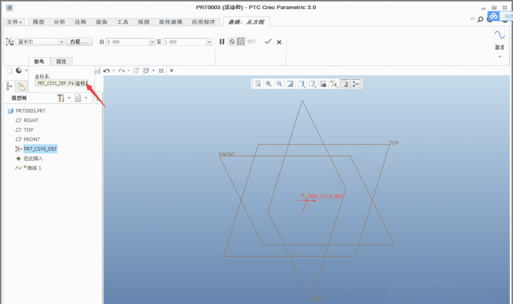Switch to the 分析 ribbon tab
The width and height of the screenshot is (513, 304).
pos(60,22)
